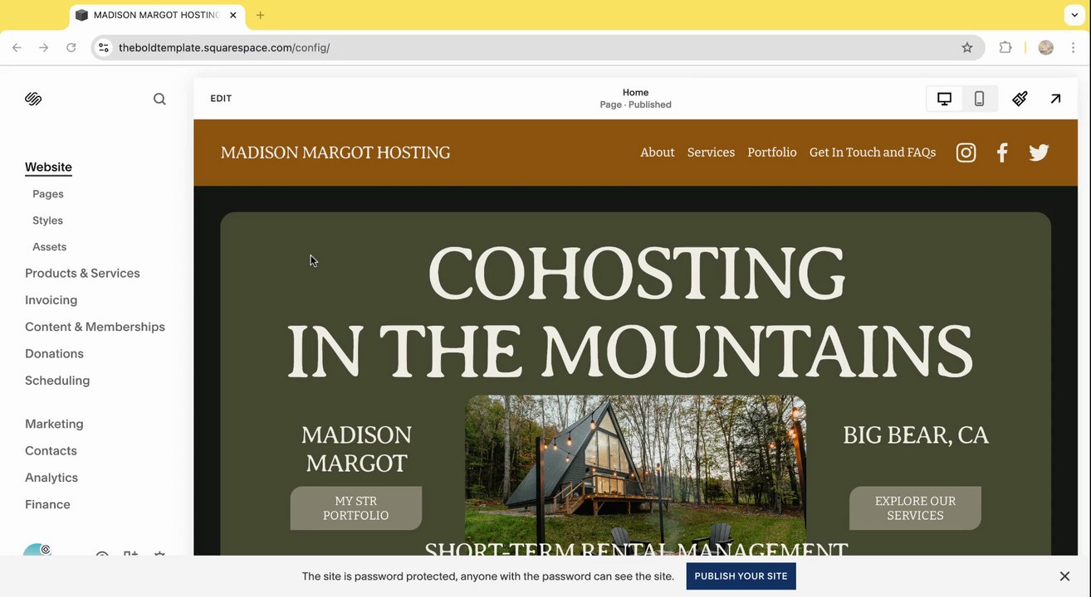
Task: Click the address bar URL
Action: pos(224,48)
